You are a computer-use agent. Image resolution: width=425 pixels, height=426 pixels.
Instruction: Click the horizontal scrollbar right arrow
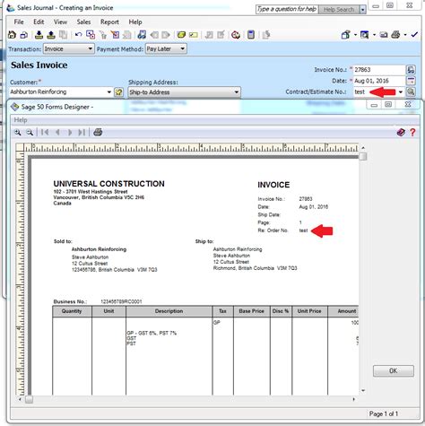click(354, 399)
